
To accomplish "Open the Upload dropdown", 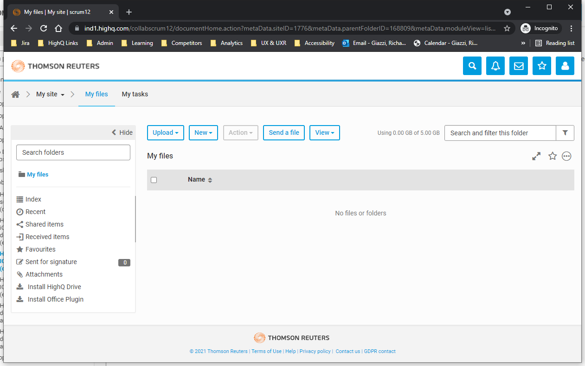I will 166,133.
